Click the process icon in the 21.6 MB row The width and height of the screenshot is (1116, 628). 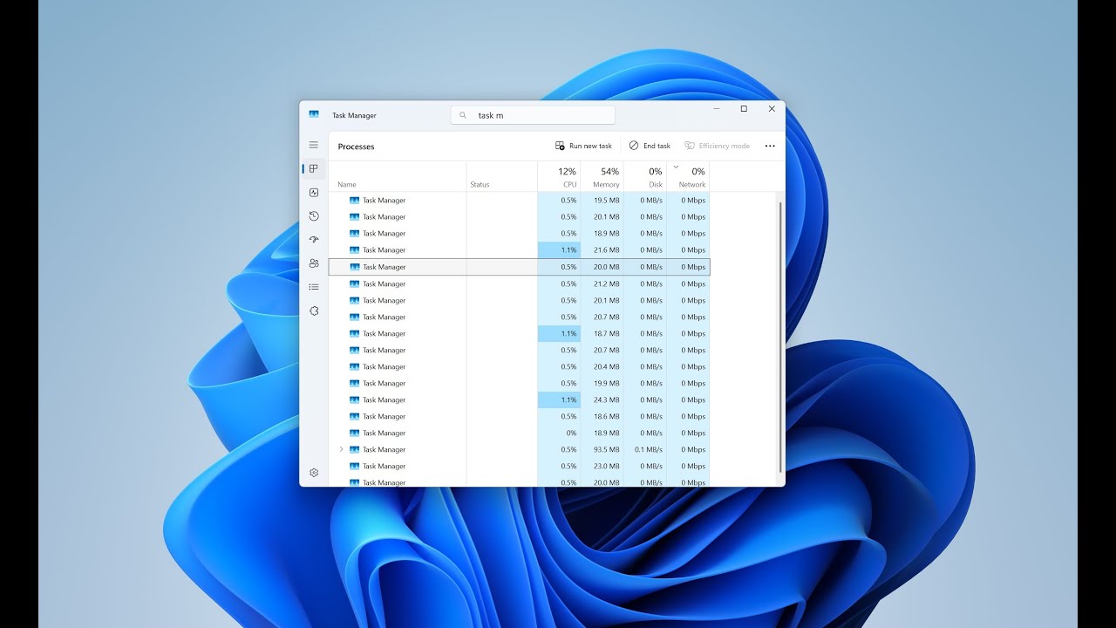(354, 249)
